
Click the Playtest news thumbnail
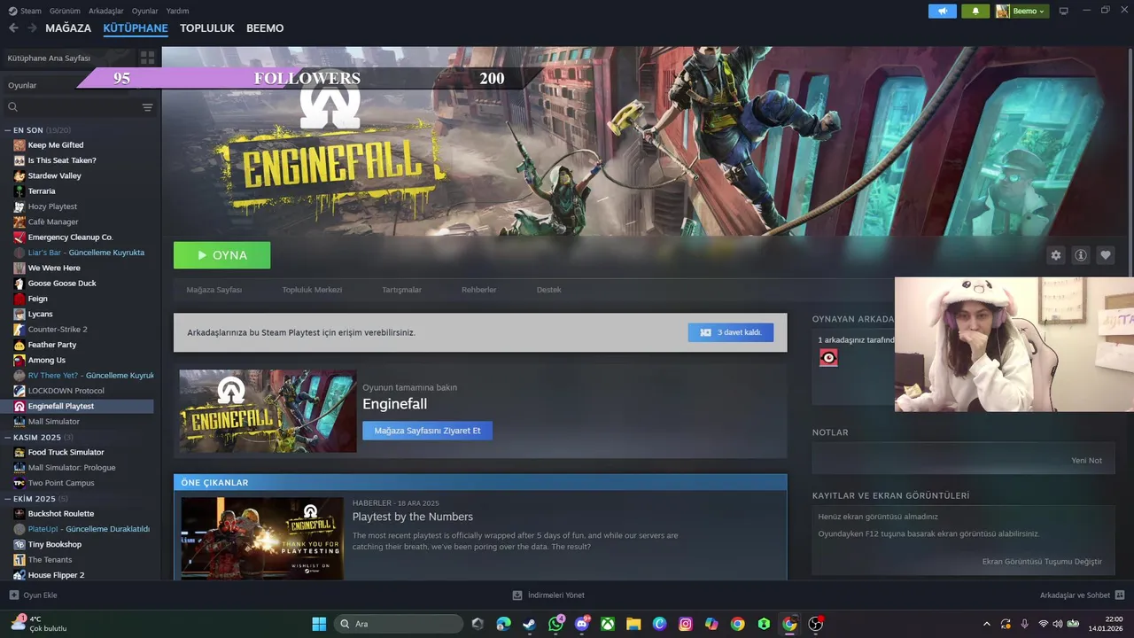[x=262, y=539]
